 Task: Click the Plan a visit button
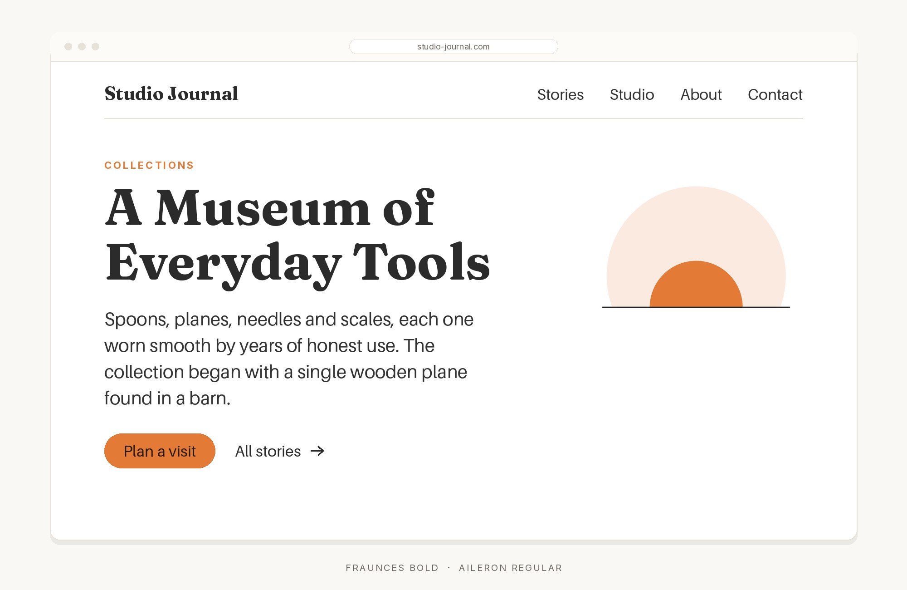point(160,451)
